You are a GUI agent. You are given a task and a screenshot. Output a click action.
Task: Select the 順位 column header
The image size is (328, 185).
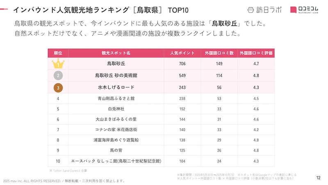pyautogui.click(x=58, y=53)
